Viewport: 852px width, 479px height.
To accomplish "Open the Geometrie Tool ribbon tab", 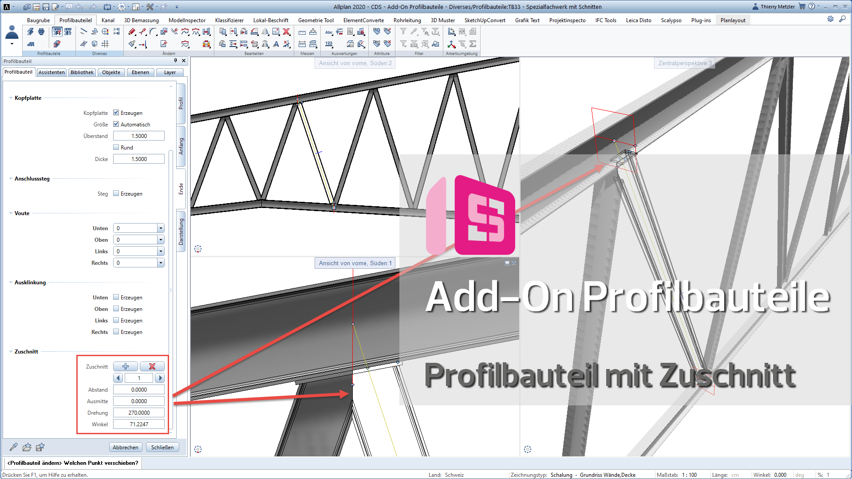I will (316, 20).
